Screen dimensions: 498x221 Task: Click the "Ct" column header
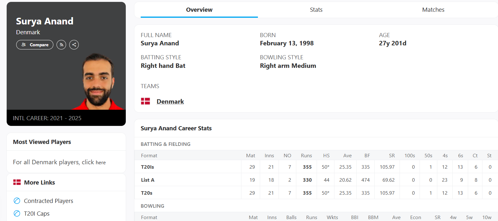tap(475, 155)
